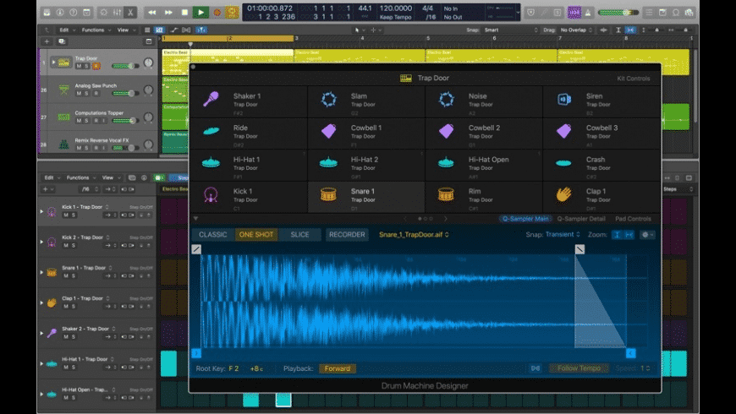Image resolution: width=736 pixels, height=414 pixels.
Task: Mute the Clap 1 - Trap Door row
Action: (x=66, y=307)
